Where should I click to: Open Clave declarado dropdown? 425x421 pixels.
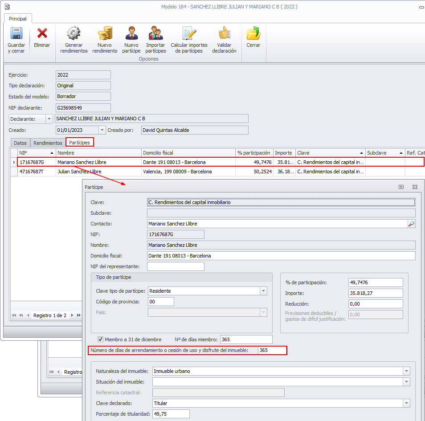click(x=406, y=403)
